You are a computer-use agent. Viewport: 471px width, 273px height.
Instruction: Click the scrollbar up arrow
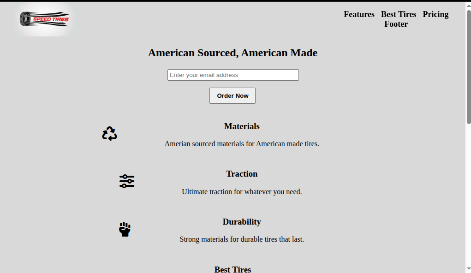tap(469, 6)
